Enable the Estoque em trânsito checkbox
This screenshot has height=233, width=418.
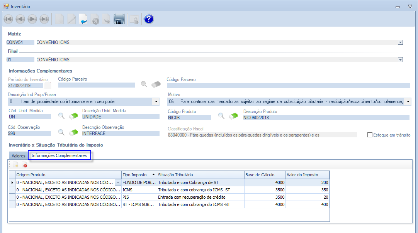tap(370, 135)
